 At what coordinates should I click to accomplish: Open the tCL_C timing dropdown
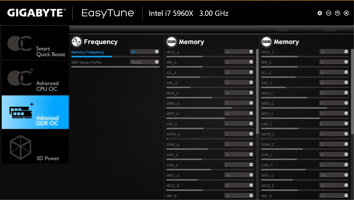tap(346, 72)
